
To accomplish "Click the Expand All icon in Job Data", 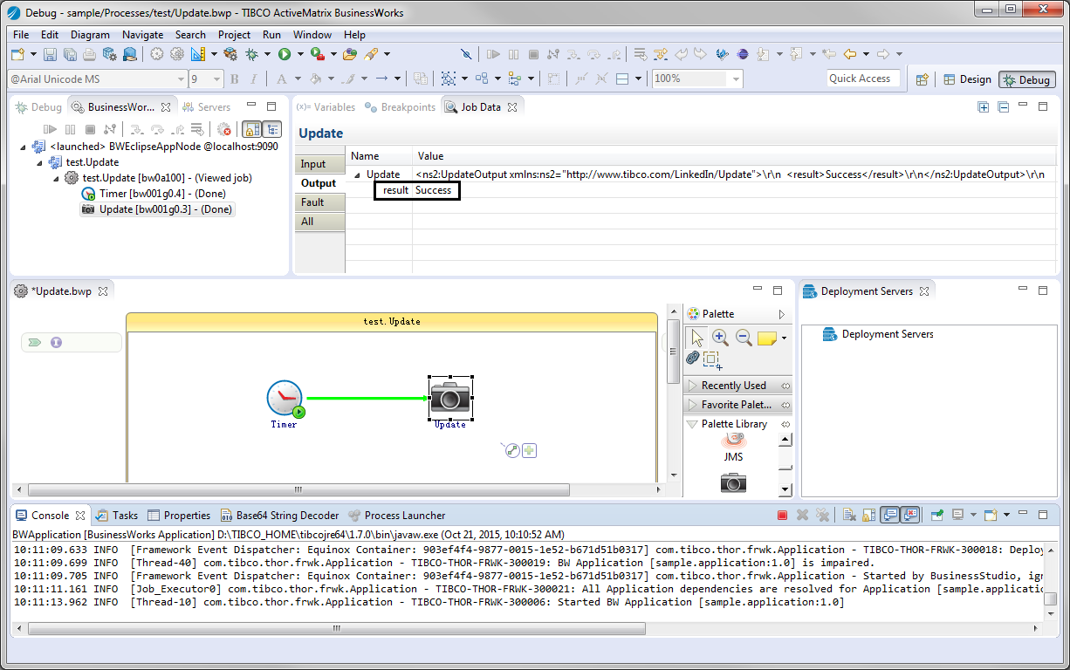I will [x=984, y=107].
